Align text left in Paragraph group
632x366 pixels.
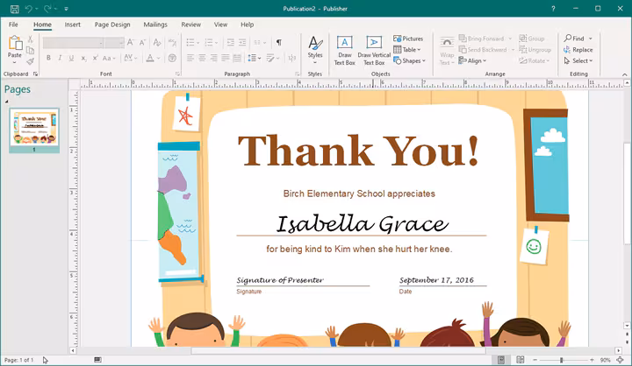click(190, 59)
